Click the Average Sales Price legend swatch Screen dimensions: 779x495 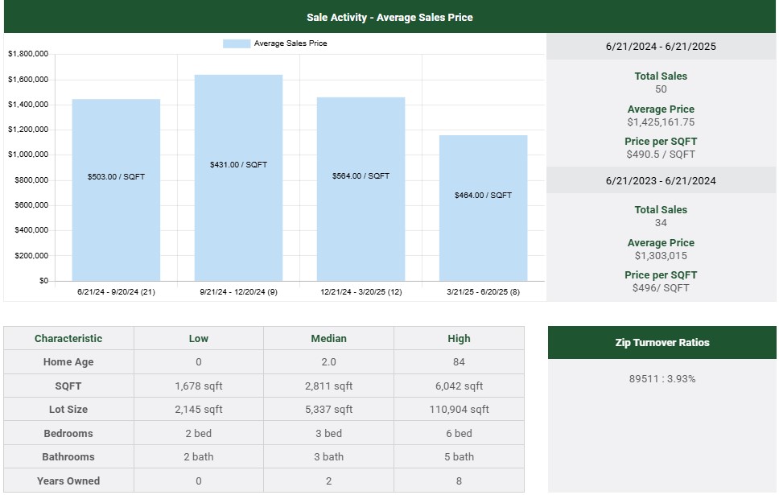click(237, 43)
